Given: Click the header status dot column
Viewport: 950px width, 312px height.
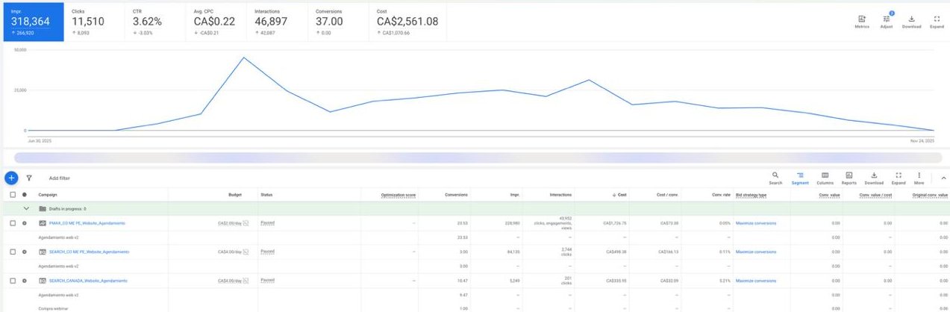Looking at the screenshot, I should (x=25, y=195).
